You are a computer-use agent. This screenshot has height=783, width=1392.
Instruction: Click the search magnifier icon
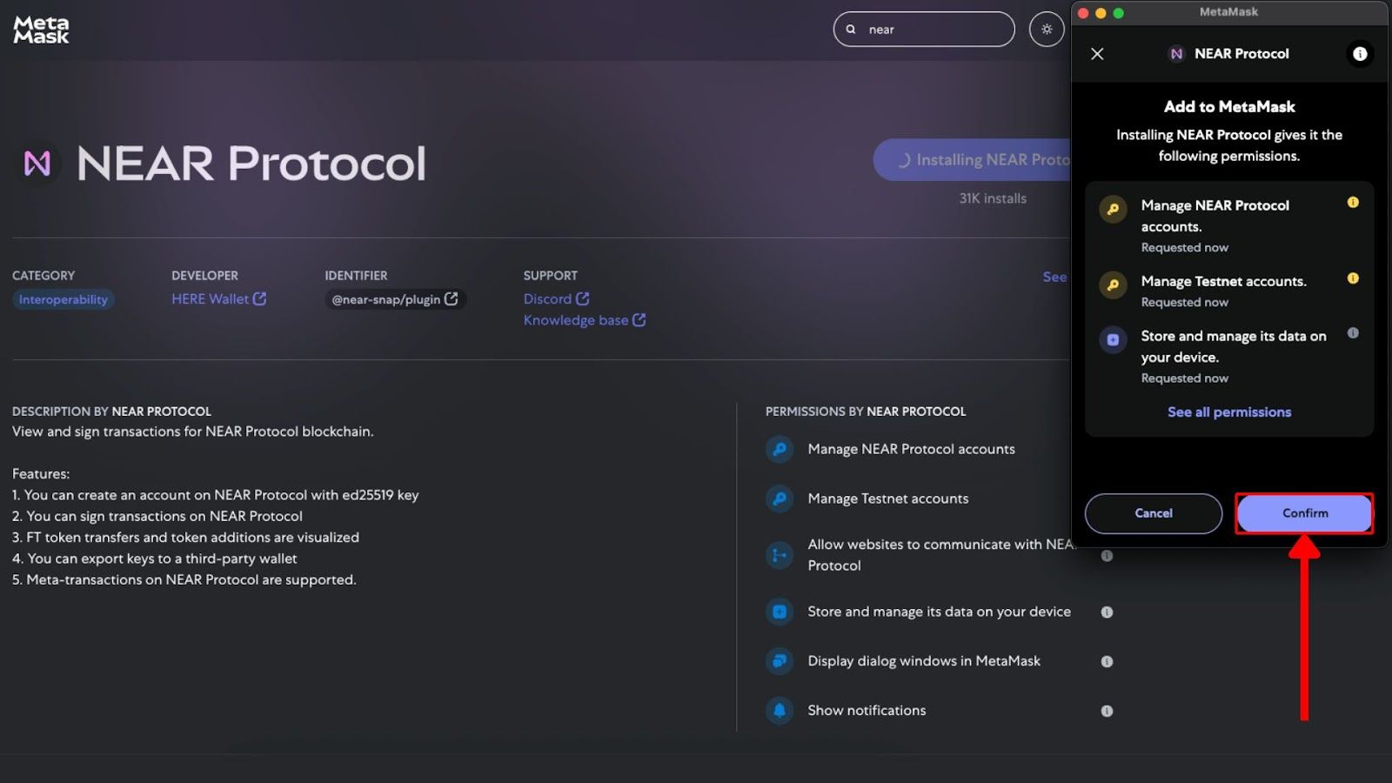pyautogui.click(x=851, y=29)
